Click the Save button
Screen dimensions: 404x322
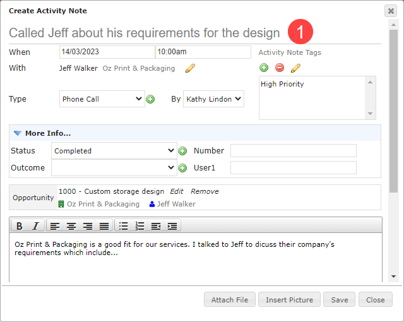pos(340,300)
